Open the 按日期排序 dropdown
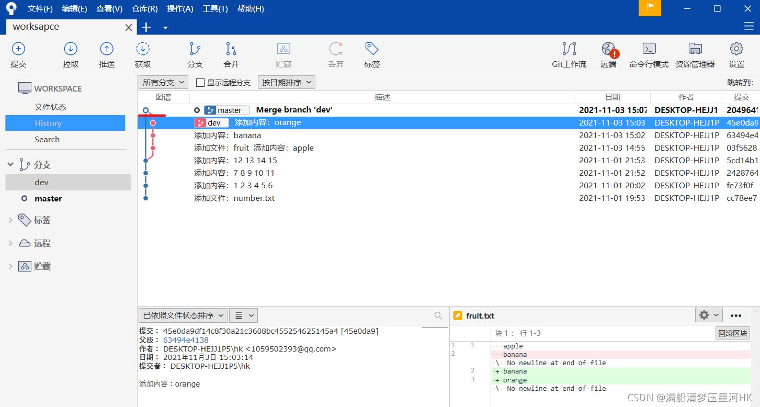Viewport: 760px width, 407px height. (287, 82)
